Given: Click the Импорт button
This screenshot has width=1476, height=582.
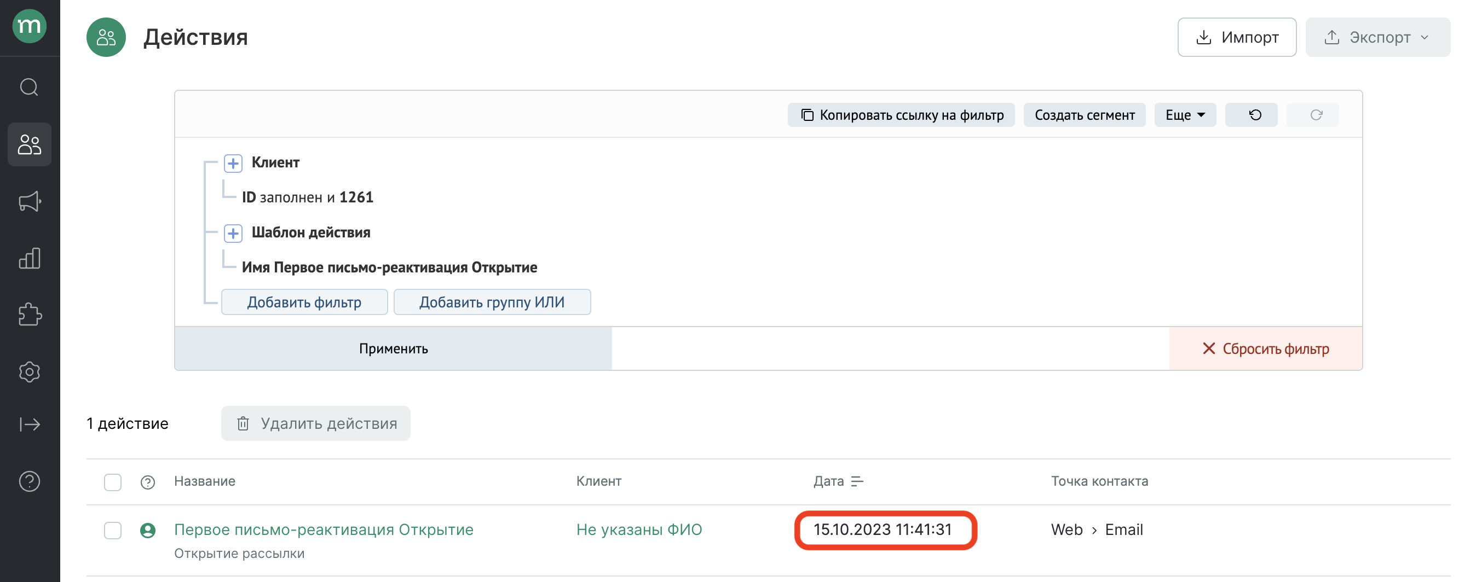Looking at the screenshot, I should 1237,37.
